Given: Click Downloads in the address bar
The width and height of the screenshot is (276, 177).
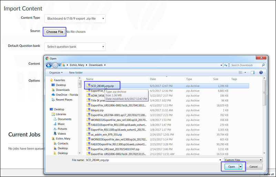Looking at the screenshot, I should [x=96, y=65].
